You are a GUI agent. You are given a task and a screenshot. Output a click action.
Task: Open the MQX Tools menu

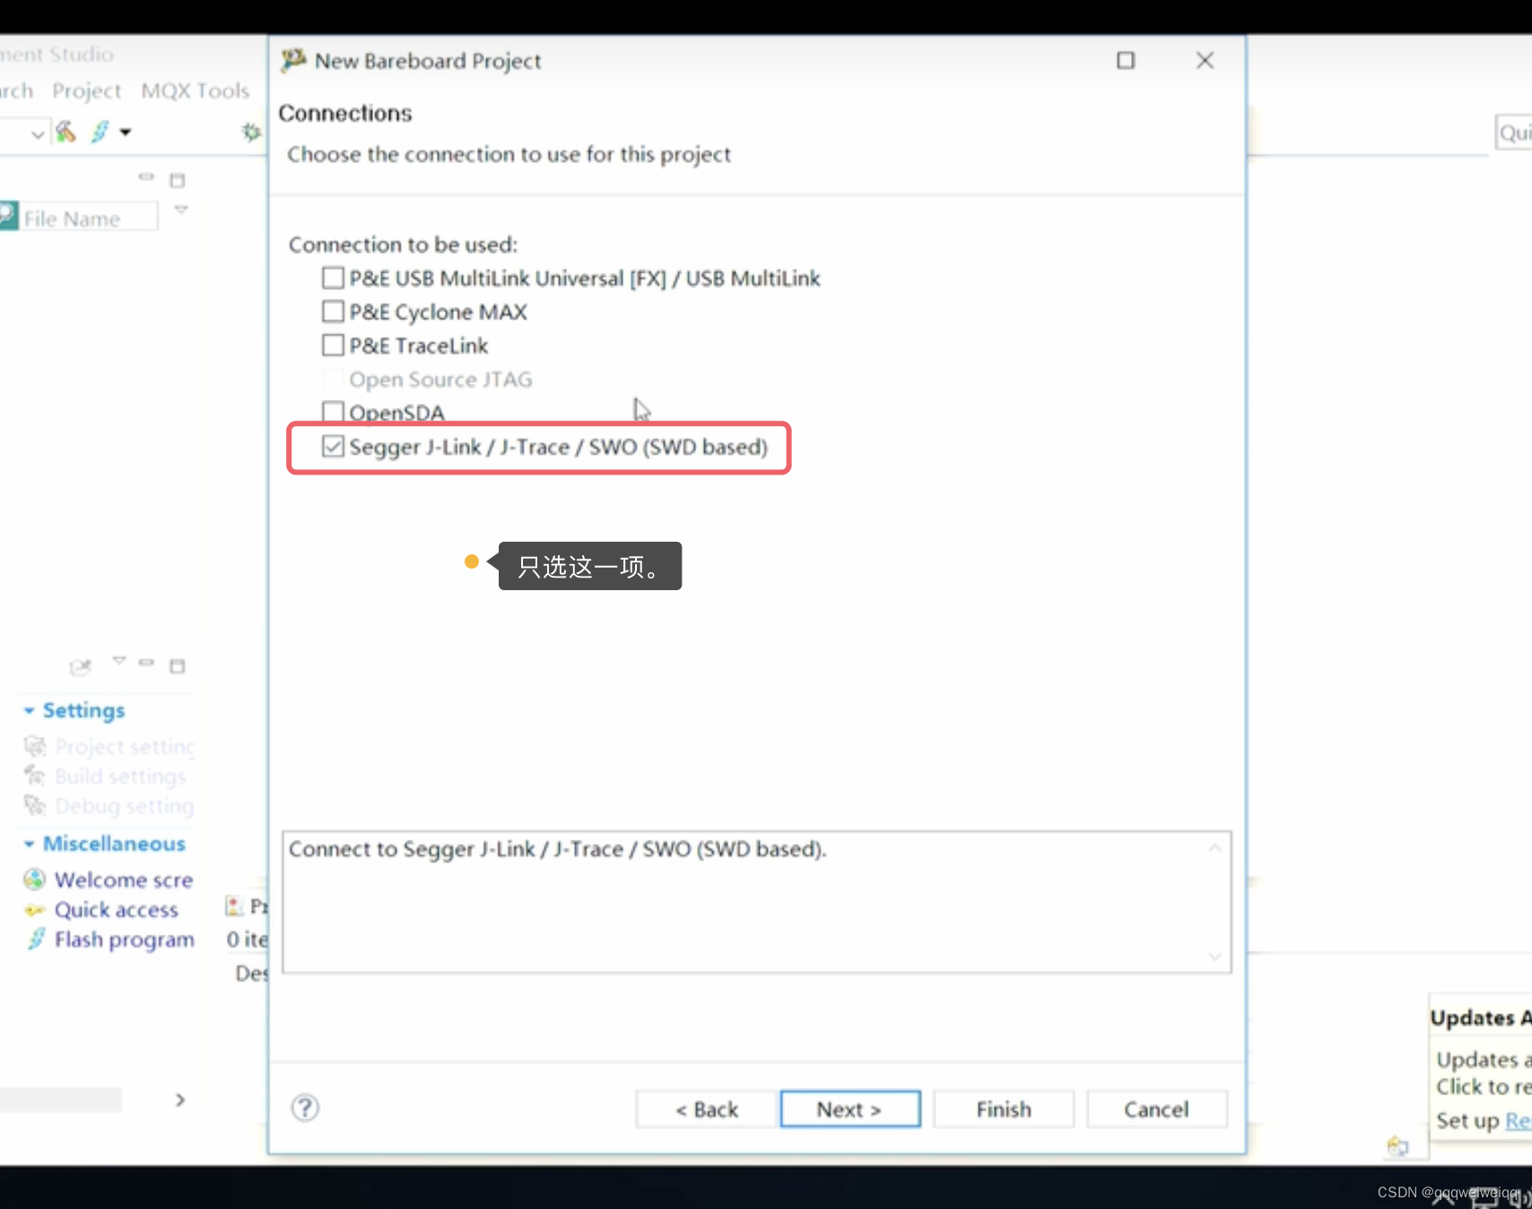[195, 90]
